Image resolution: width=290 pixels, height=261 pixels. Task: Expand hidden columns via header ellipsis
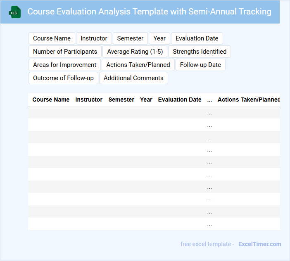tap(209, 100)
